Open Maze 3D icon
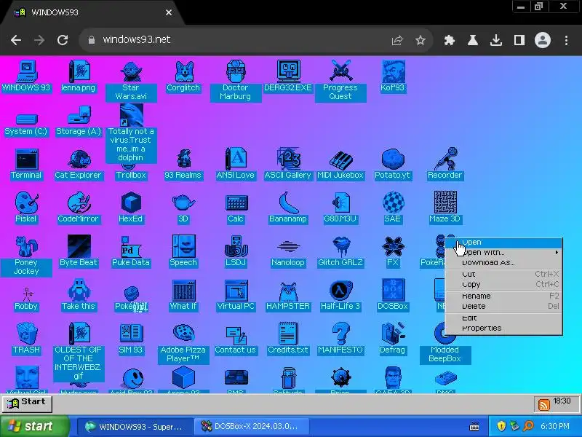Viewport: 582px width, 437px height. tap(445, 203)
